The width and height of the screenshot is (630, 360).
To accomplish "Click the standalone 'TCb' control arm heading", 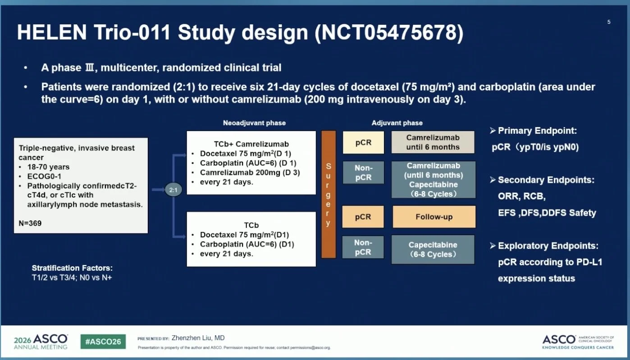I will click(251, 225).
